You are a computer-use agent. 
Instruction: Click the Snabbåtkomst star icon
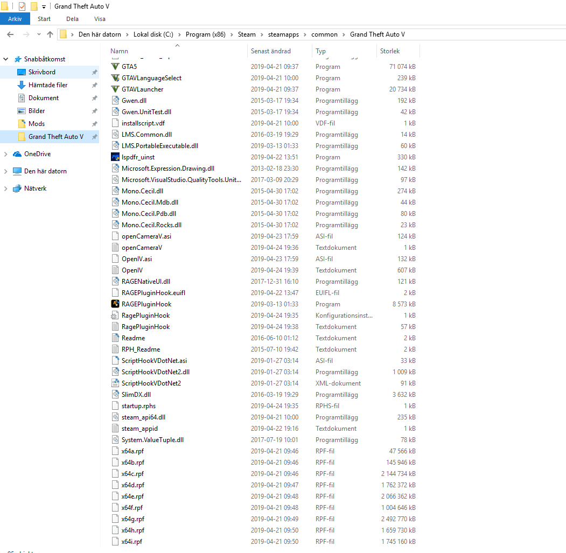tap(18, 59)
